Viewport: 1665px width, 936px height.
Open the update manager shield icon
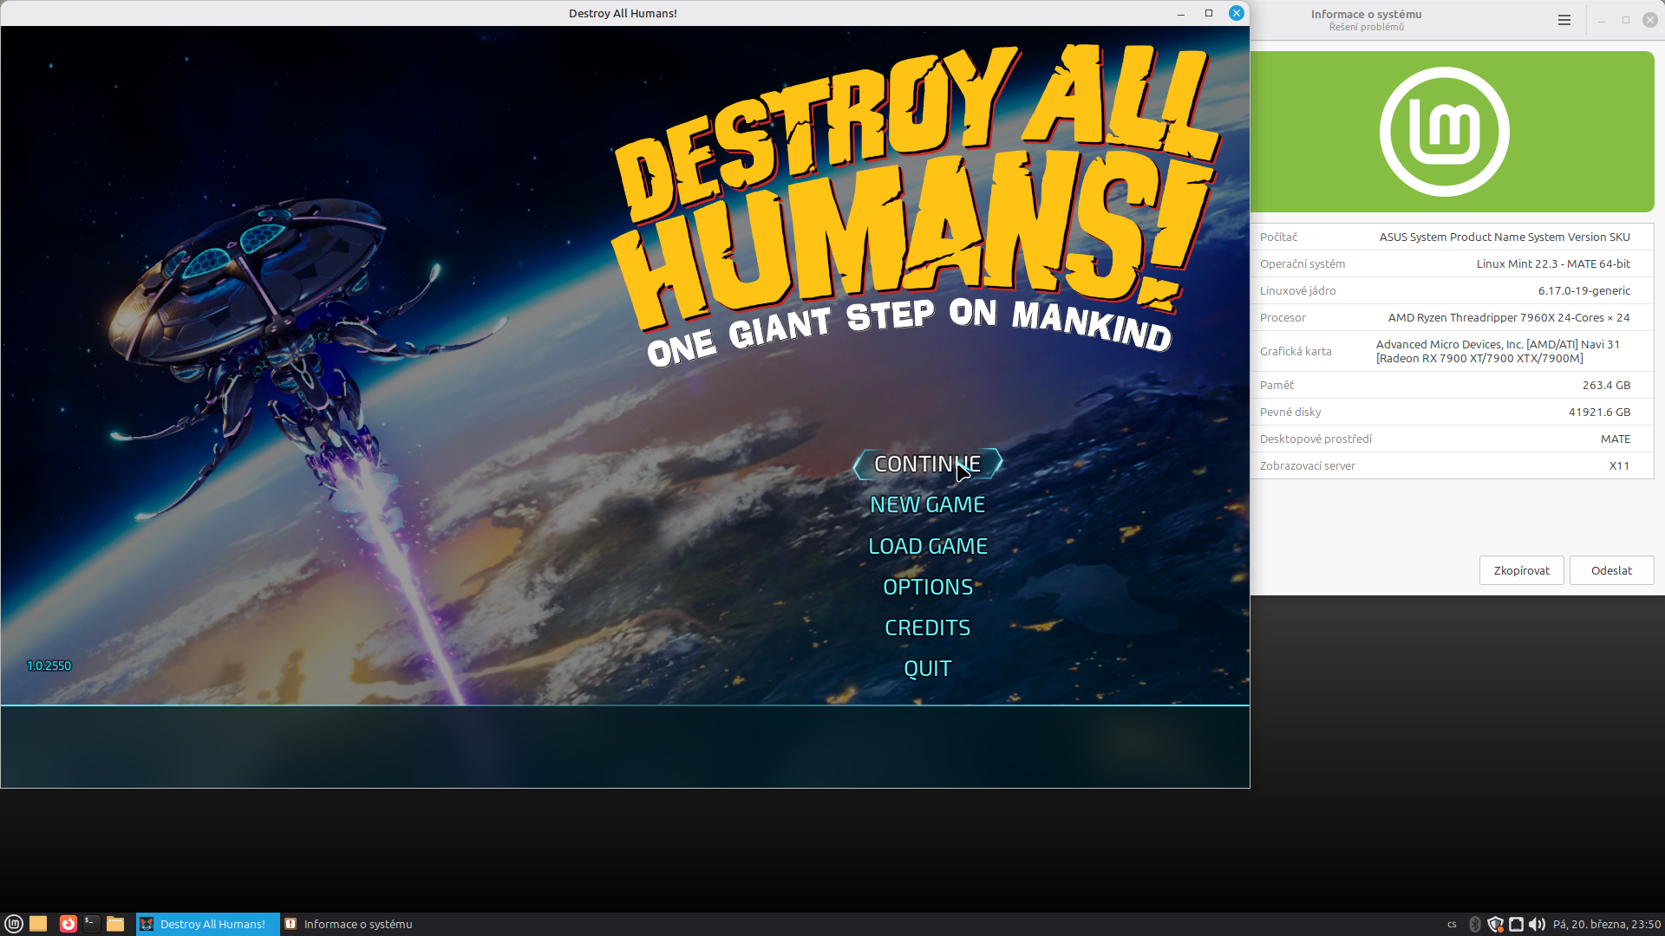point(1495,924)
